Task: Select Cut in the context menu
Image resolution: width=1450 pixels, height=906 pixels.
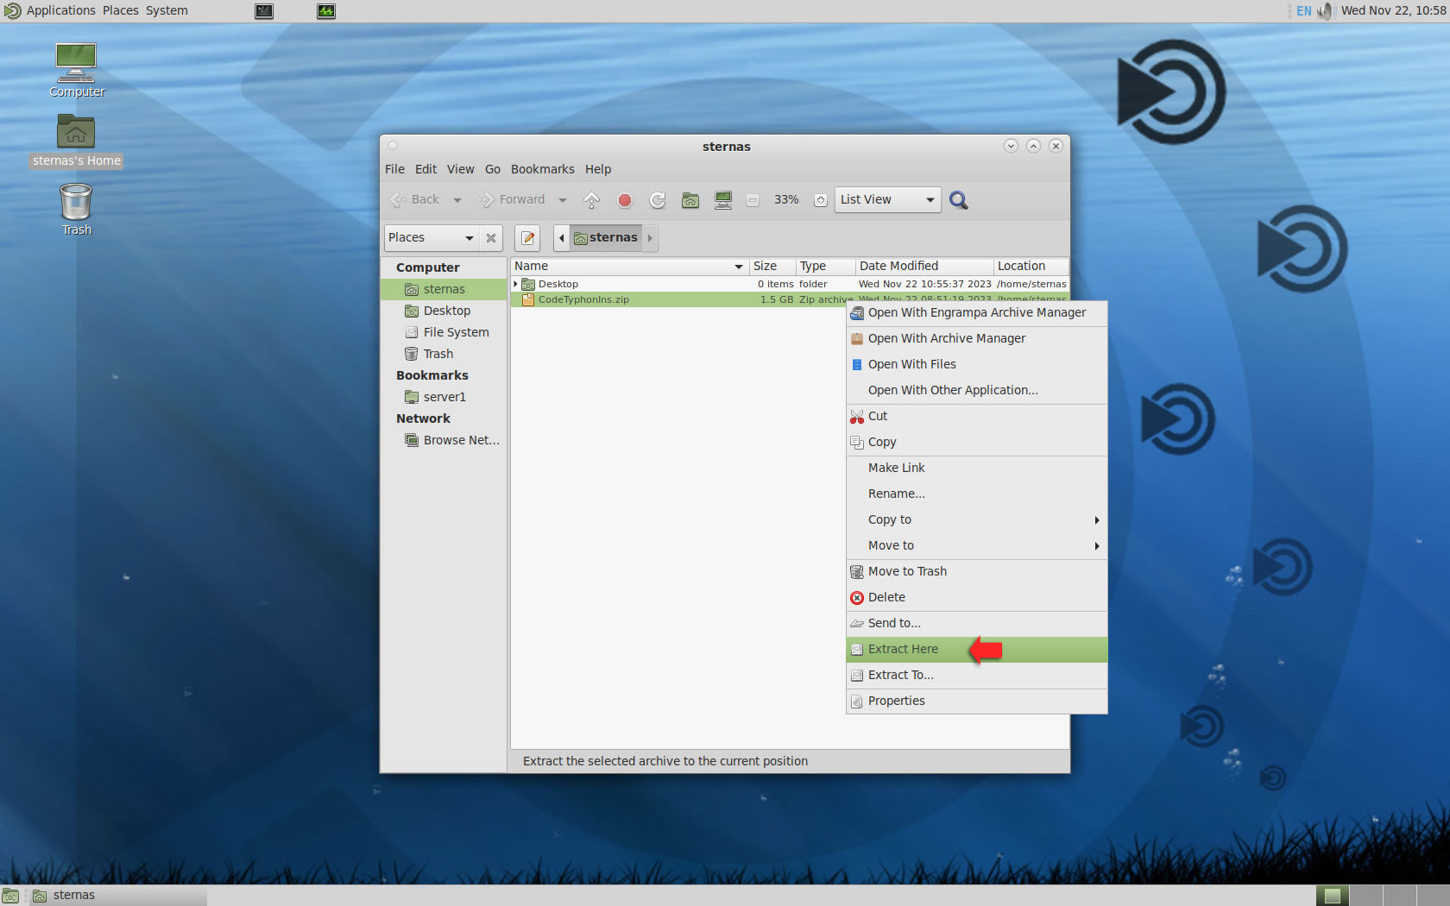Action: tap(976, 416)
